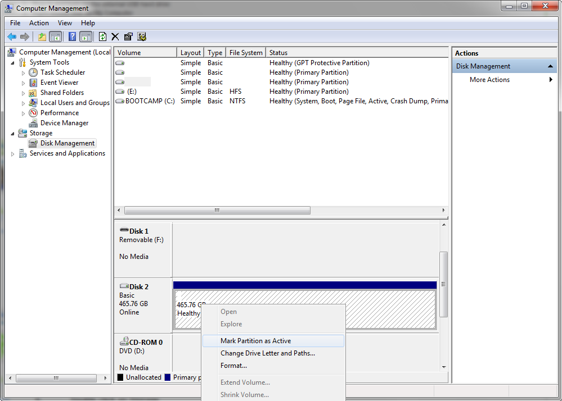Expand the Event Viewer node arrow

(23, 83)
